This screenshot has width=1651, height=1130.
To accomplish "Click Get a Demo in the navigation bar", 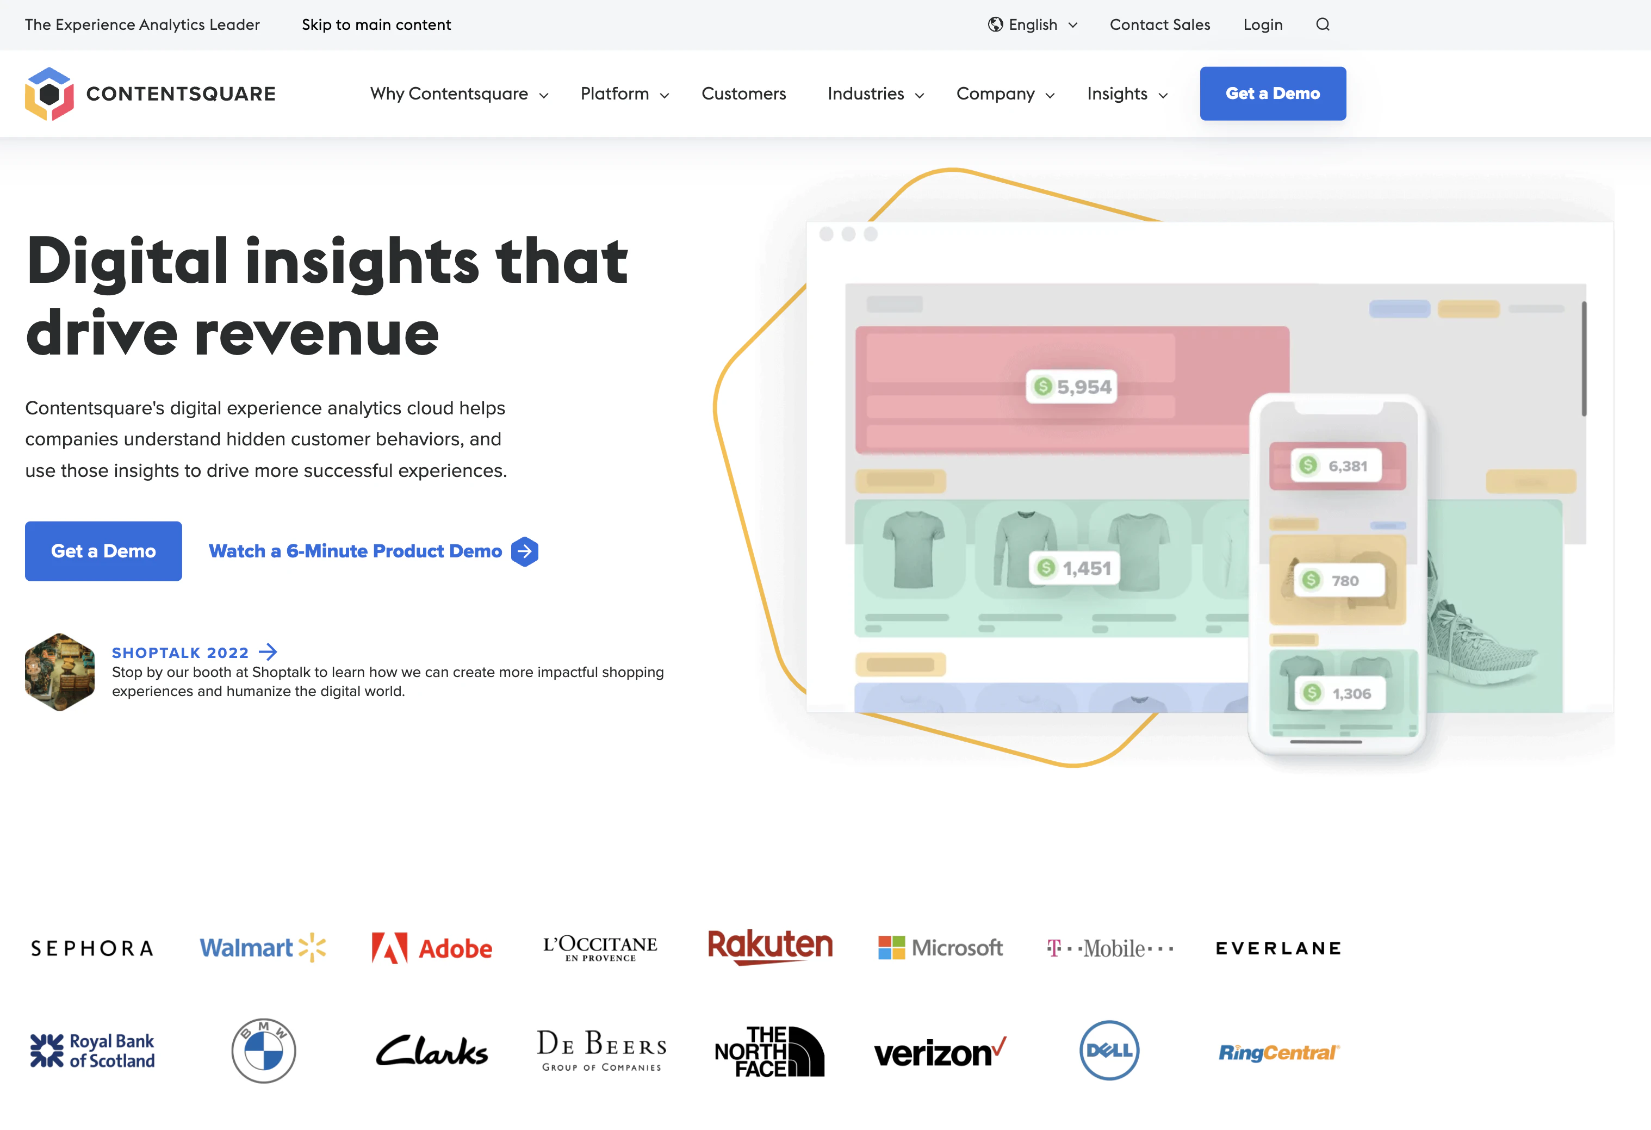I will (1273, 94).
